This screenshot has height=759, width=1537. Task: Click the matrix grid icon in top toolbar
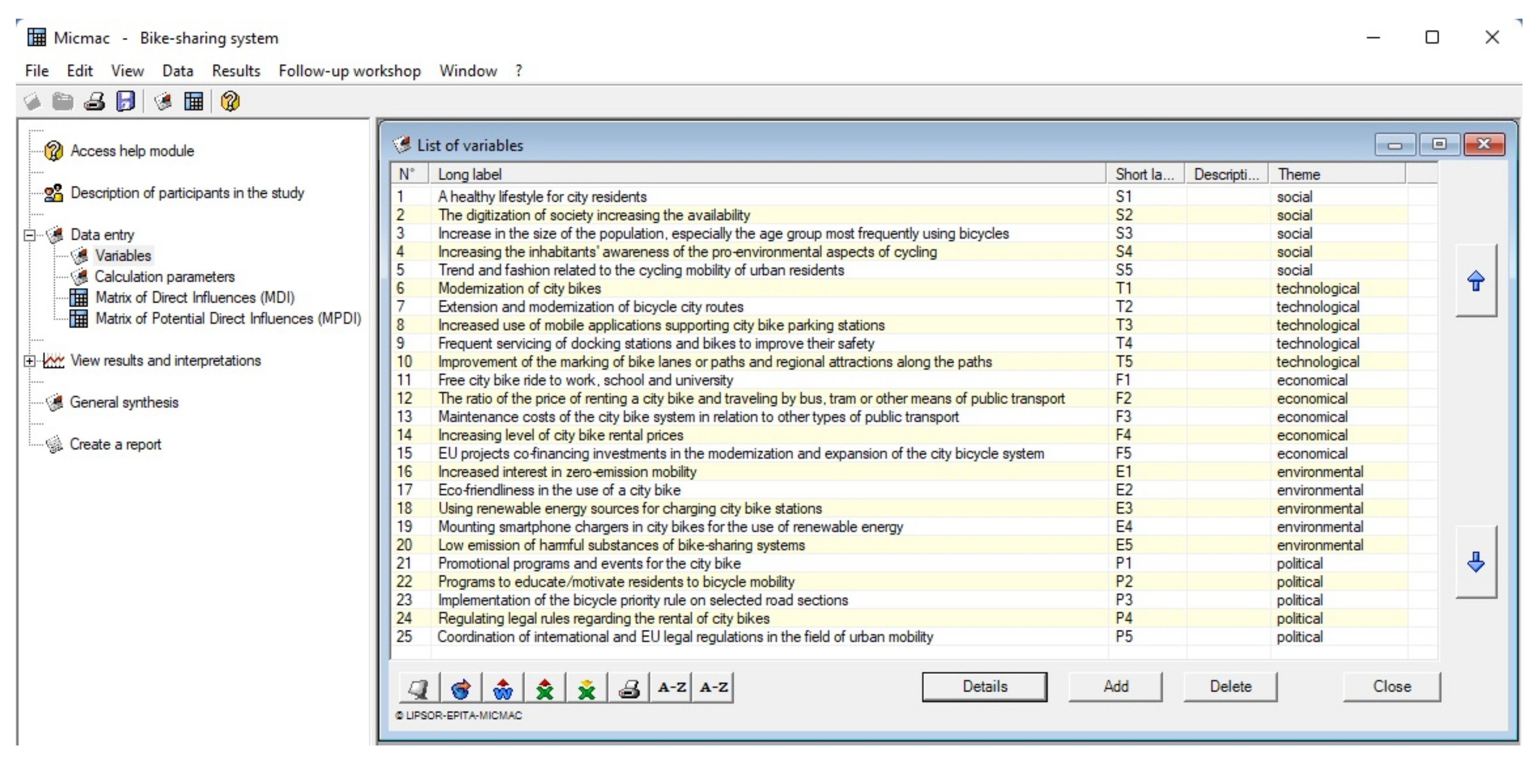coord(193,101)
